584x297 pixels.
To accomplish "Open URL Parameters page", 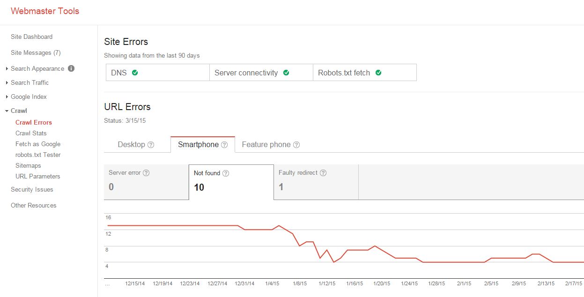I will (x=38, y=176).
